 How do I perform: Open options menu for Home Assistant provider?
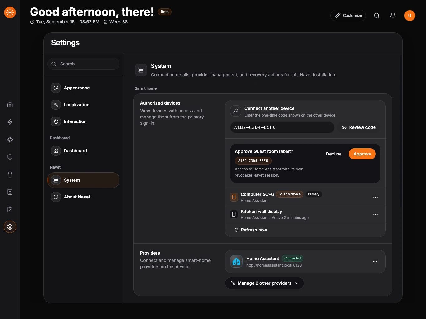[375, 262]
